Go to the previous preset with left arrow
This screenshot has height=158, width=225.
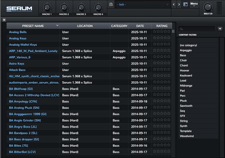[x=174, y=5]
